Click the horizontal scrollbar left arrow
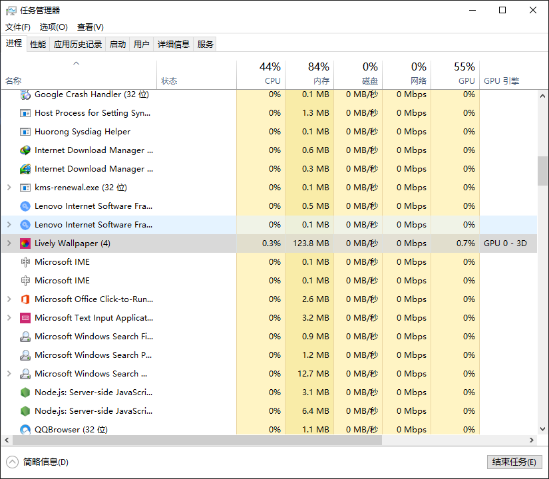The width and height of the screenshot is (549, 479). tap(7, 440)
